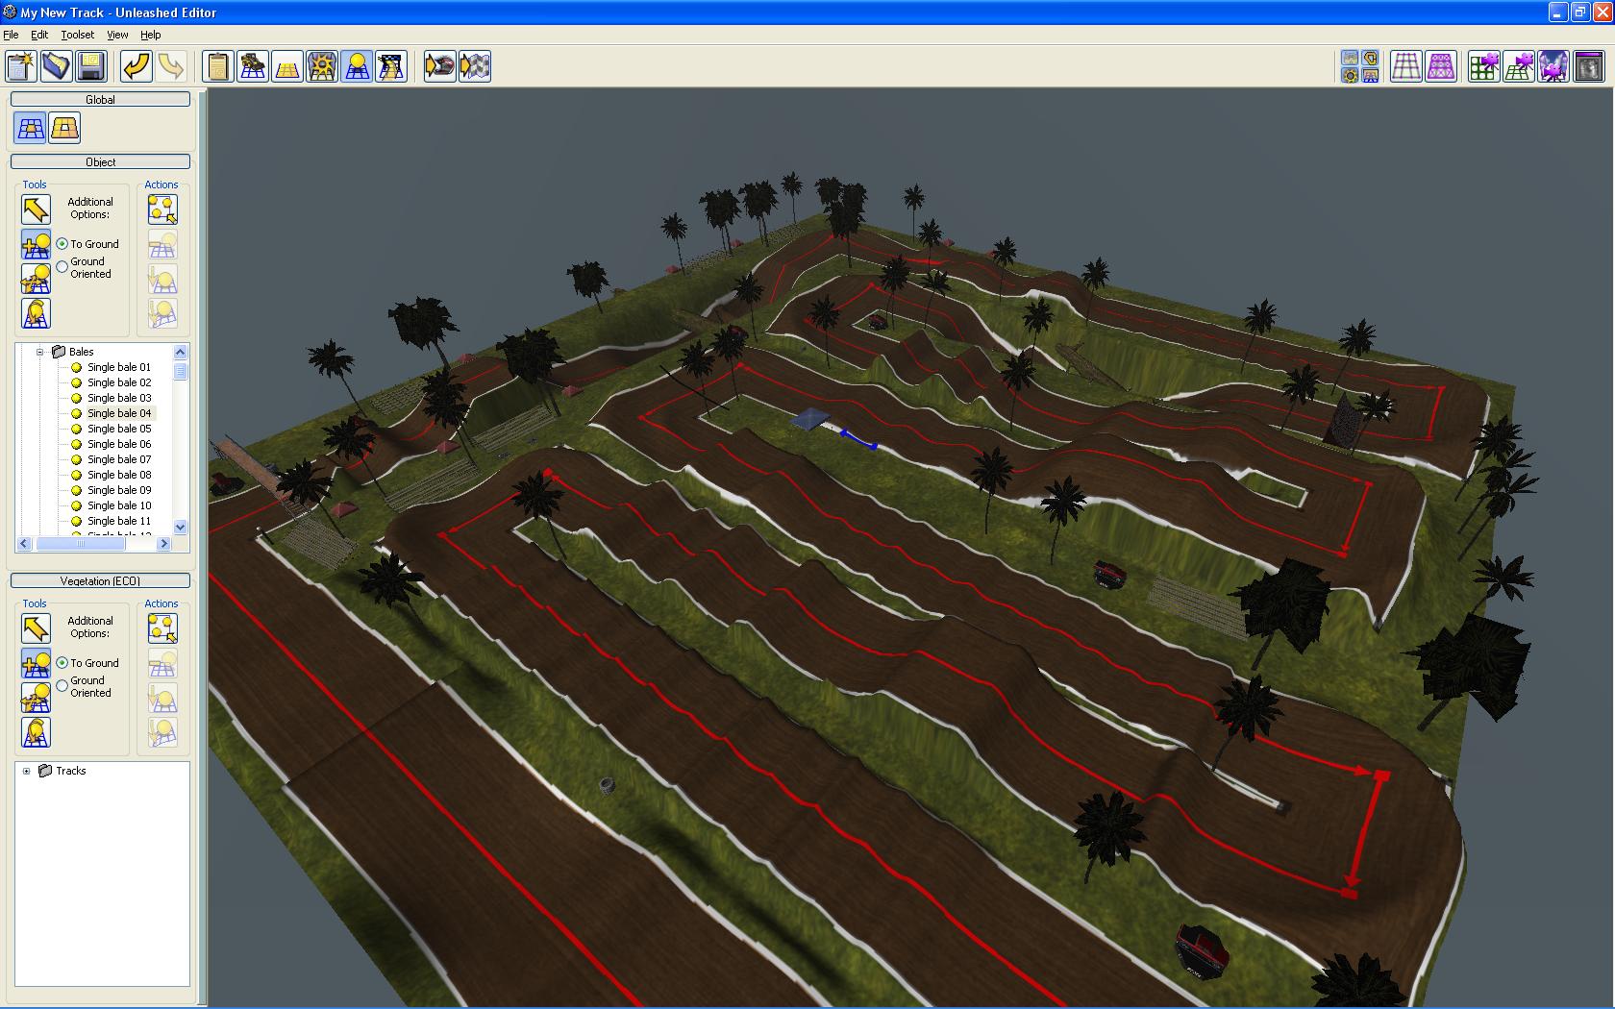The image size is (1615, 1009).
Task: Open track file with the folder icon
Action: click(57, 66)
